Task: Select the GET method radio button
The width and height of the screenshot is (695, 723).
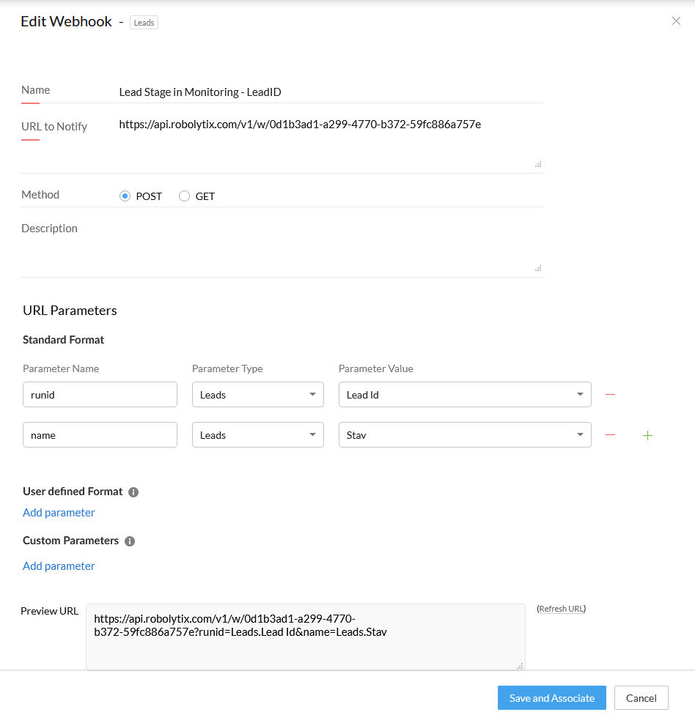Action: coord(184,196)
